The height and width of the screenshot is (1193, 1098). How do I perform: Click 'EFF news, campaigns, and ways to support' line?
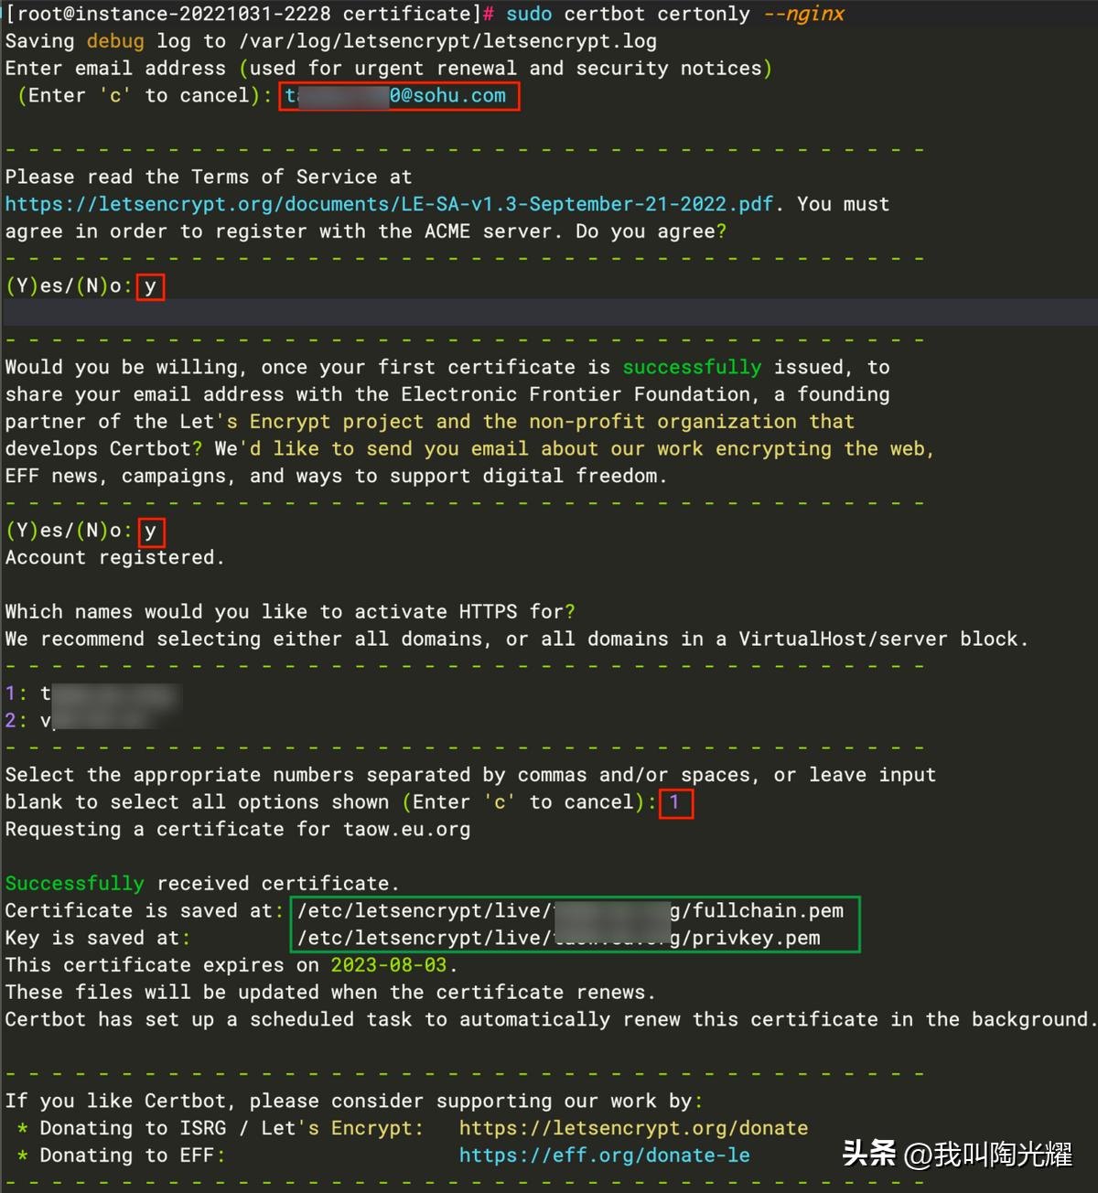(x=337, y=476)
